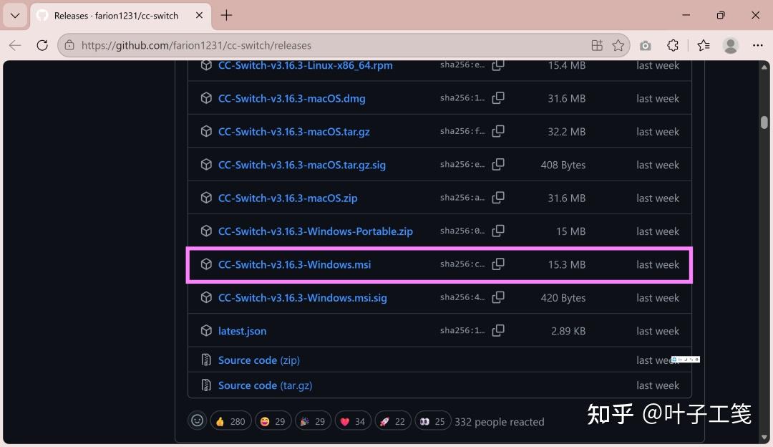Copy sha256 hash for Linux-x86_64.rpm

(x=498, y=65)
